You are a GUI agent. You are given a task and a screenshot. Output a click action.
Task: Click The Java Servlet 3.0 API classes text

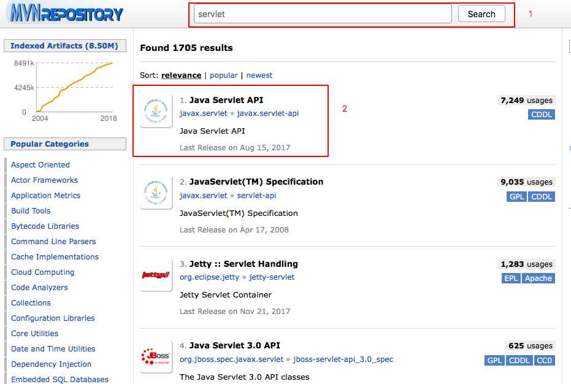[x=244, y=377]
